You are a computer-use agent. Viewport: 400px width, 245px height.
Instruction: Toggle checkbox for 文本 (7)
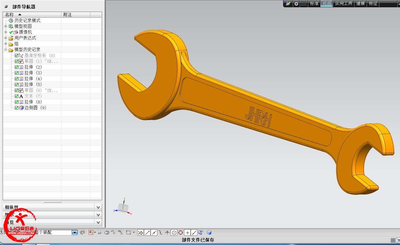point(17,96)
